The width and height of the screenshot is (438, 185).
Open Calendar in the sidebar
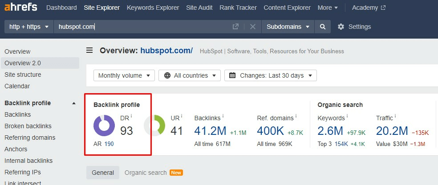(17, 86)
